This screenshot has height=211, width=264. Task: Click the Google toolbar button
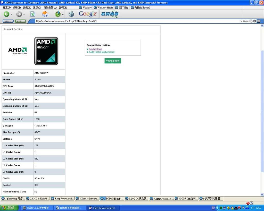pos(88,14)
